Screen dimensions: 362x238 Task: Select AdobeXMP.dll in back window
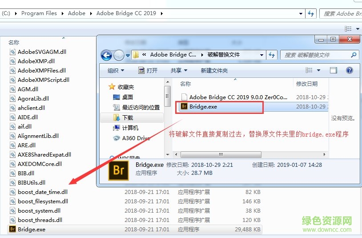tap(36, 61)
